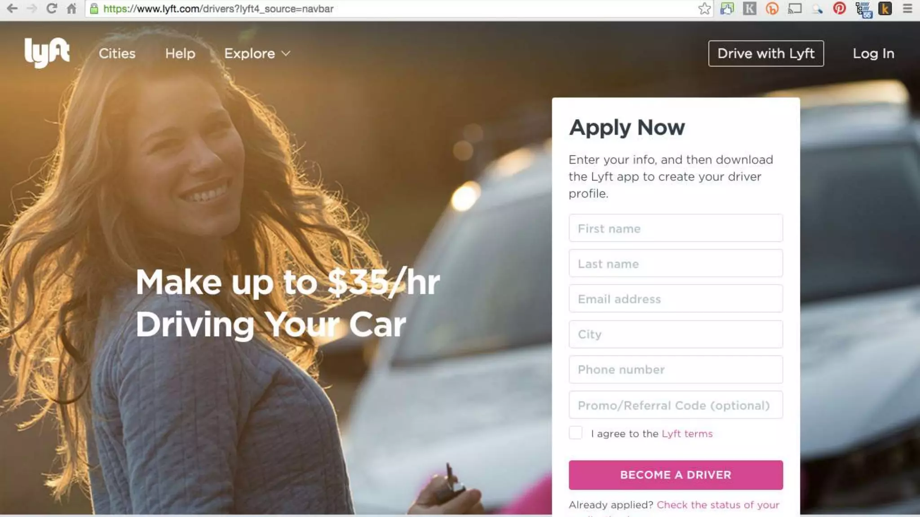The image size is (920, 517).
Task: Open the Chrome hamburger menu icon
Action: click(x=907, y=9)
